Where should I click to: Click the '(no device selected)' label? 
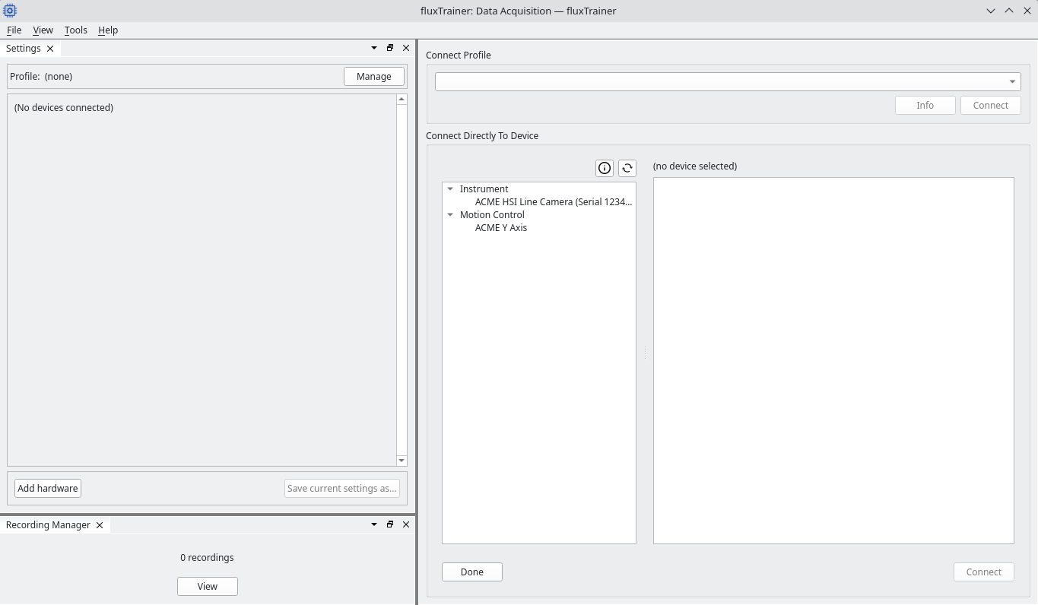pyautogui.click(x=695, y=166)
